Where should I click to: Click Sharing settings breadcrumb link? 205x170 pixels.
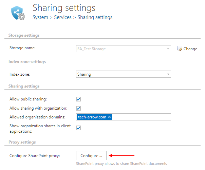(95, 17)
